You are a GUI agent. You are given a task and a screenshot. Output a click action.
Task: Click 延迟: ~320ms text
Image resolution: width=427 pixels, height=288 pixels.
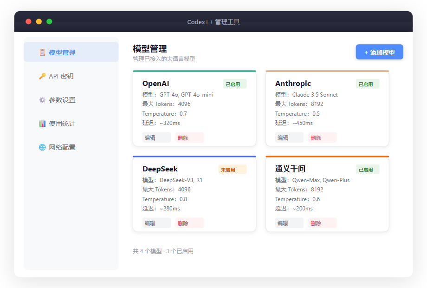point(161,123)
